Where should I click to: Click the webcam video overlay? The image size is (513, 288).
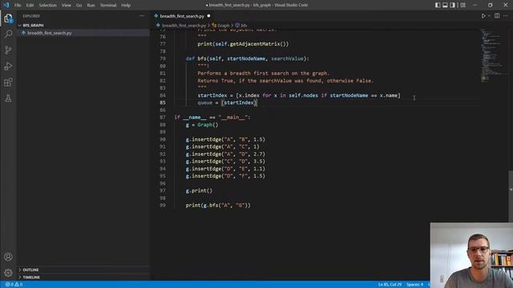(471, 255)
